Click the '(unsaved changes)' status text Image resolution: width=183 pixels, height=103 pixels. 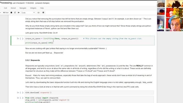(42, 3)
